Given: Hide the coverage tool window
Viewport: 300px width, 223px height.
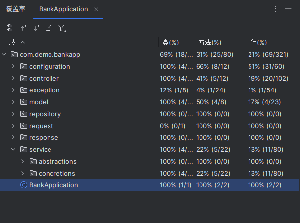Looking at the screenshot, I should click(x=288, y=9).
